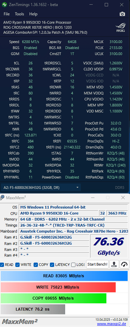Maximize the ZenTimings window
The image size is (130, 327).
click(106, 5)
